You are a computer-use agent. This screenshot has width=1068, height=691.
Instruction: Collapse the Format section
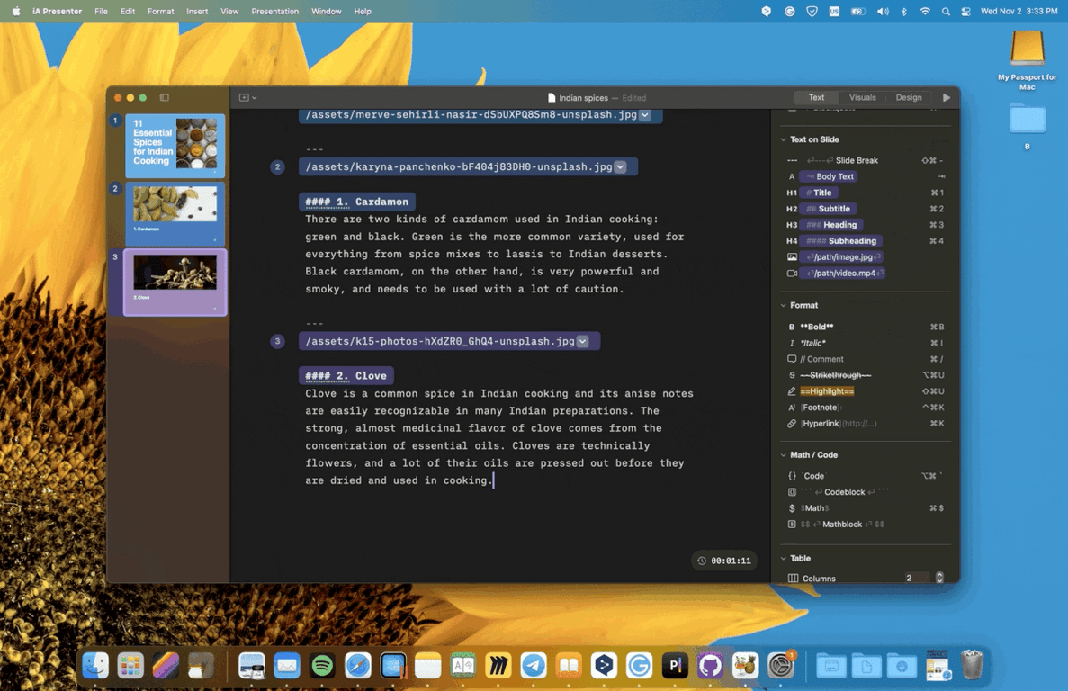click(784, 306)
